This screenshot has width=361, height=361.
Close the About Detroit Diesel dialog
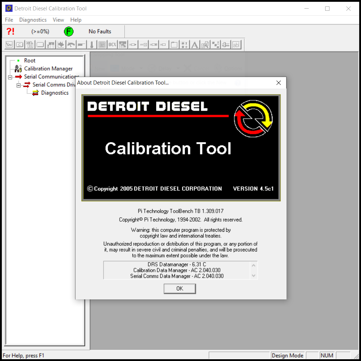(279, 83)
